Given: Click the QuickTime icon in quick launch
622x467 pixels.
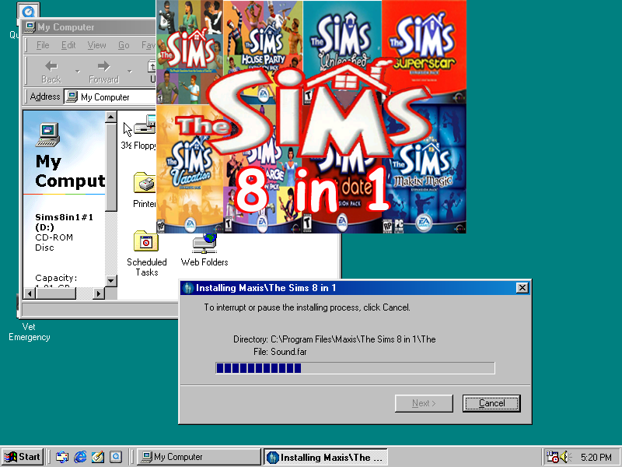Looking at the screenshot, I should point(116,457).
